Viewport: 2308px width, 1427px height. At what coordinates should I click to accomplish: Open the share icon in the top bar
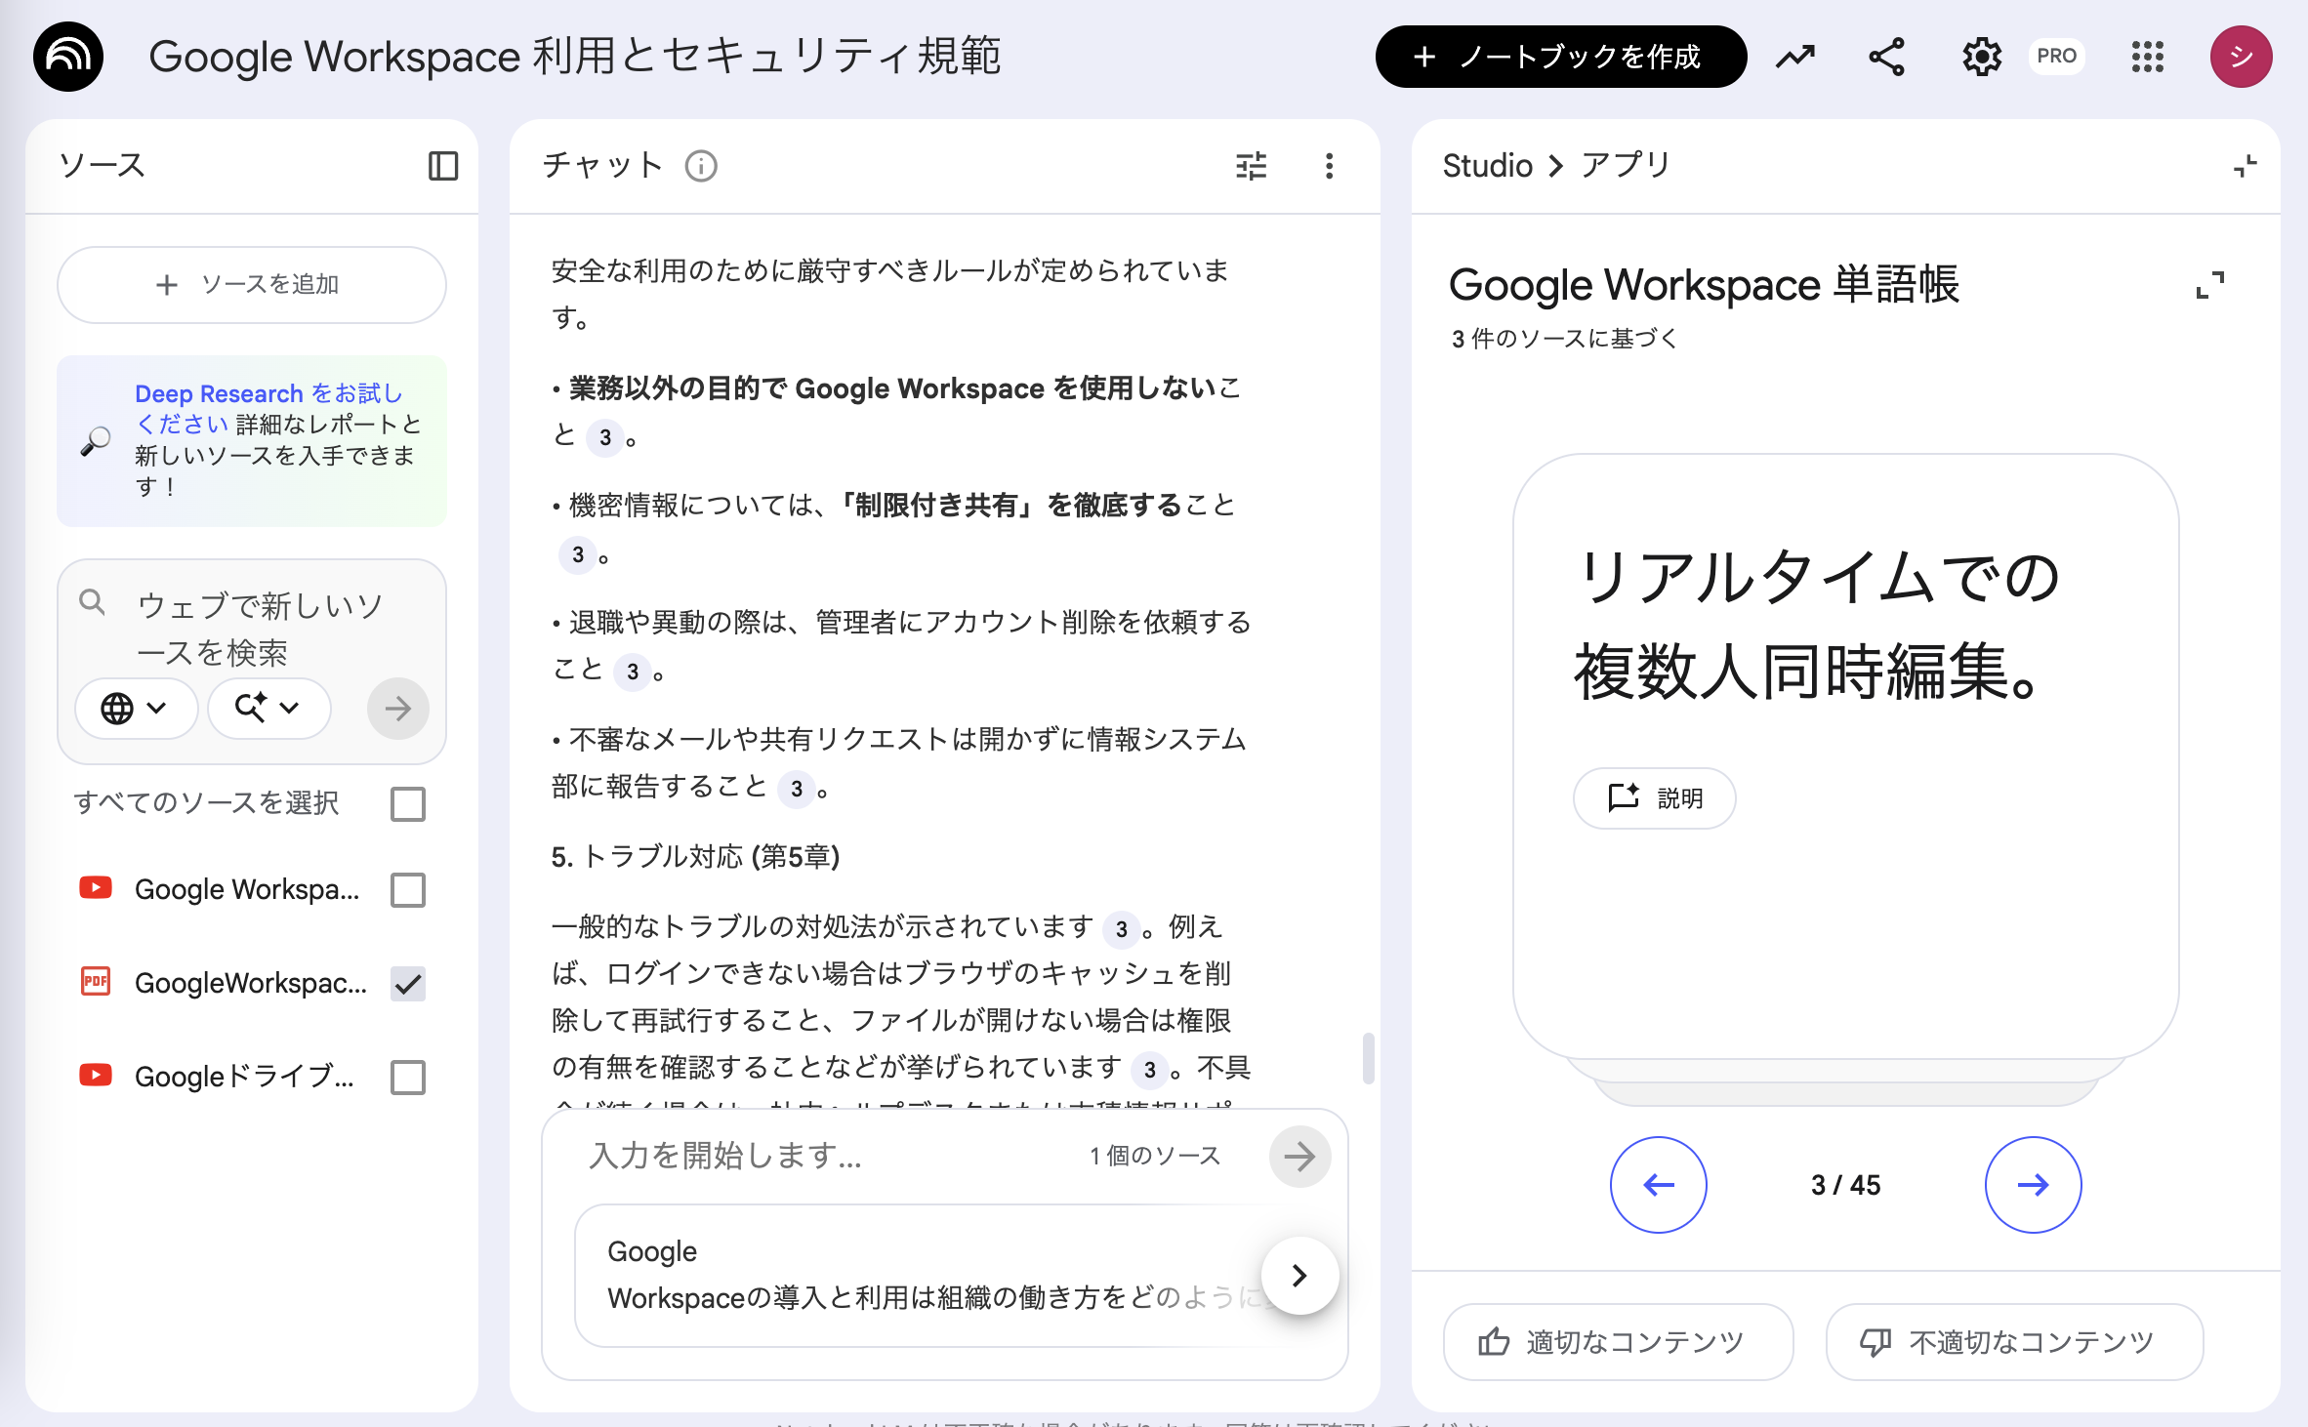pos(1884,56)
